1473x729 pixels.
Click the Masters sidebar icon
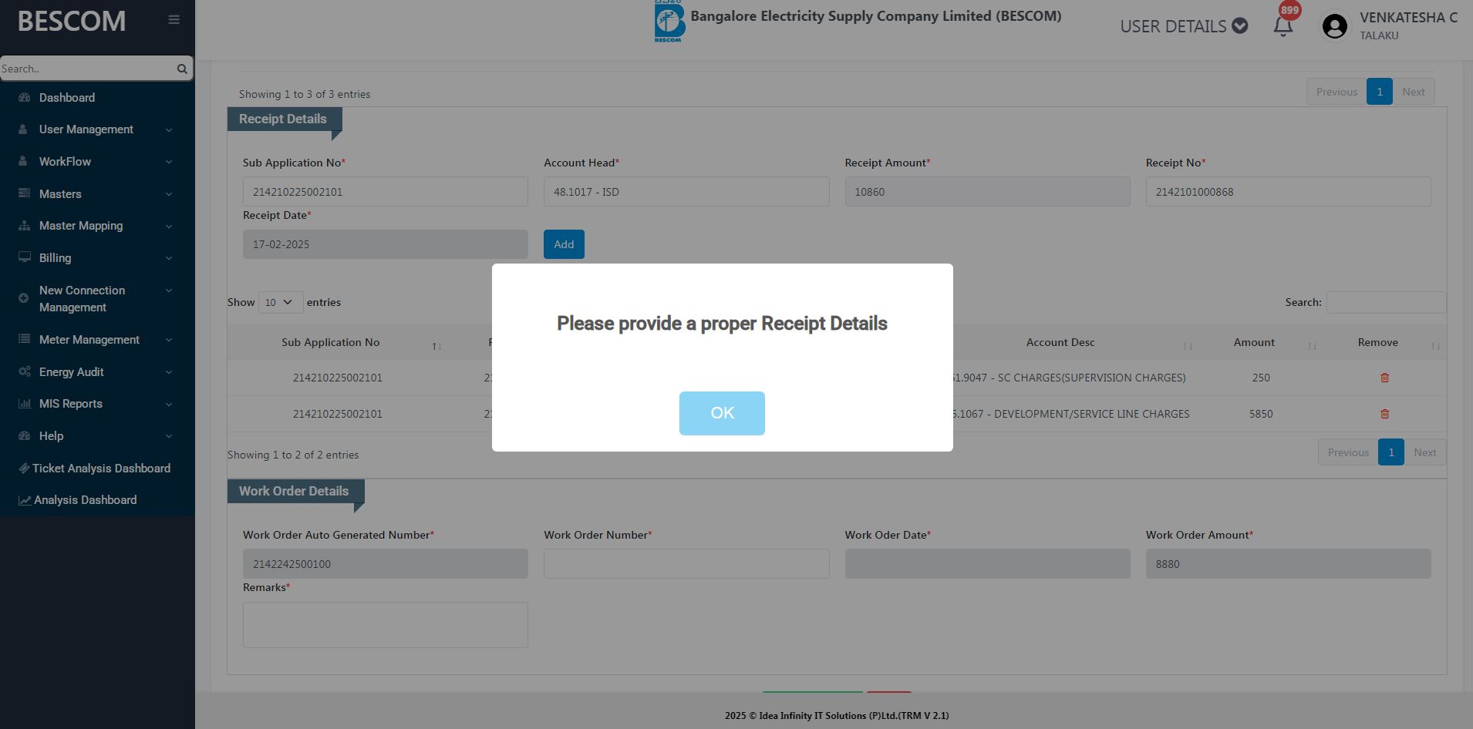24,193
